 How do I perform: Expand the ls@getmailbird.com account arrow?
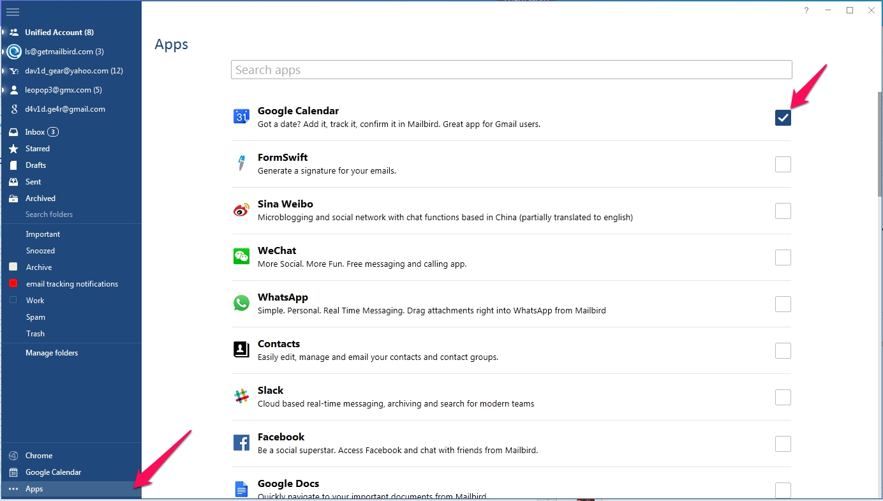(3, 52)
